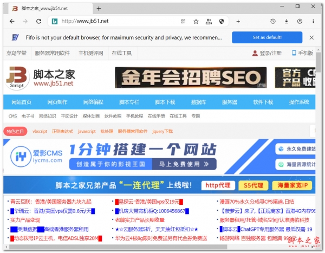Click the 金年会招聘SEO banner
Image resolution: width=325 pixels, height=253 pixels.
coord(191,77)
